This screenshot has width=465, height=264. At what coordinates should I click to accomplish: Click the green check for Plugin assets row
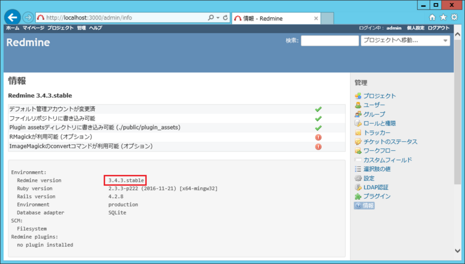[x=318, y=128]
